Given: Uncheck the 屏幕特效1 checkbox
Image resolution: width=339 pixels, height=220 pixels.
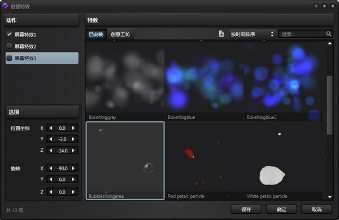Looking at the screenshot, I should 9,34.
